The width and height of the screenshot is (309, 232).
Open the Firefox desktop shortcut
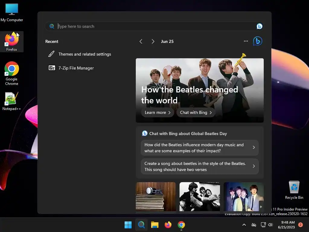point(12,42)
